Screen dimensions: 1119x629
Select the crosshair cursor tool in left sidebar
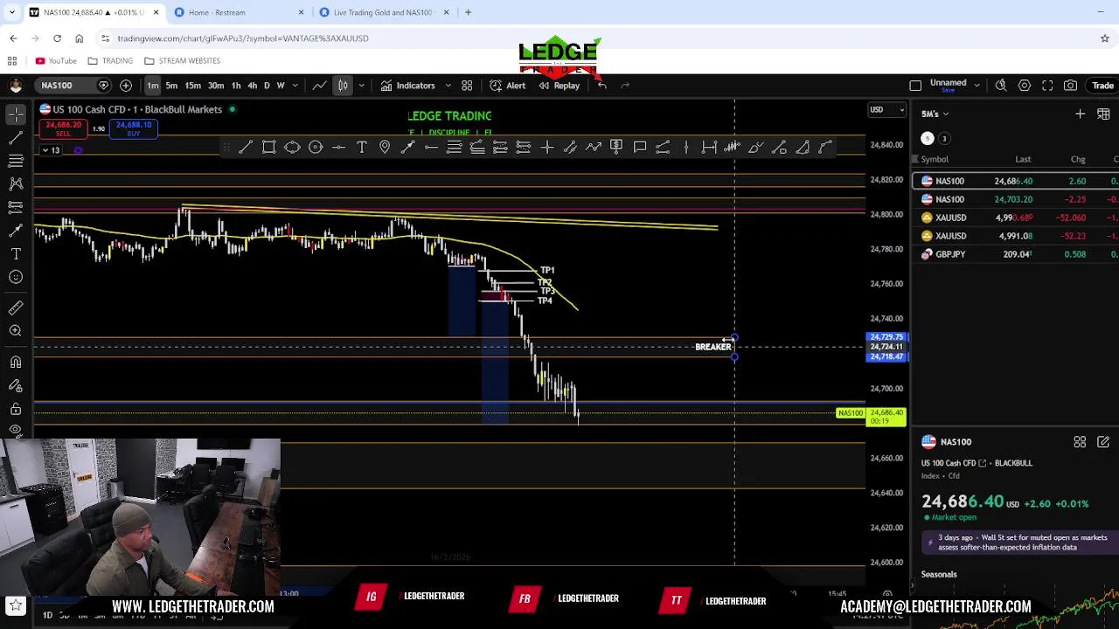(x=16, y=114)
